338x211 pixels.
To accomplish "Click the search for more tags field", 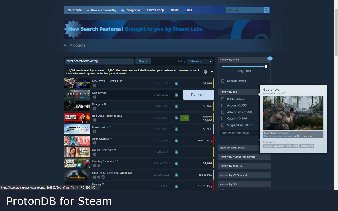I will 240,133.
